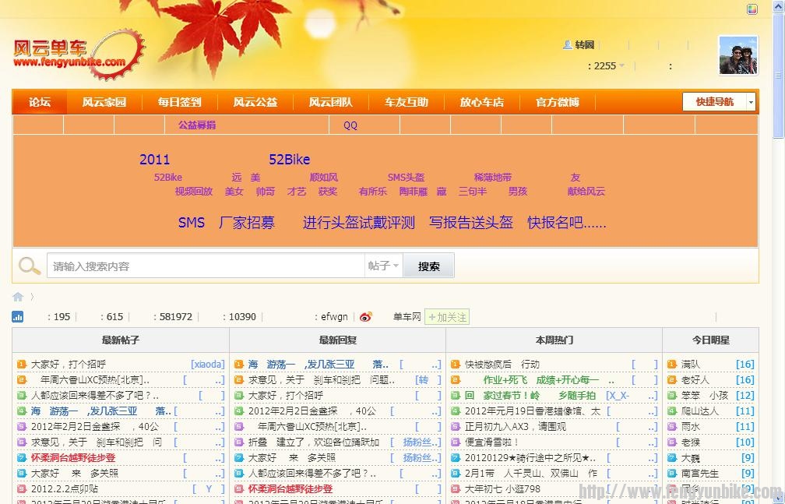Click the blue bar-chart statistics icon
The image size is (785, 504).
click(17, 317)
